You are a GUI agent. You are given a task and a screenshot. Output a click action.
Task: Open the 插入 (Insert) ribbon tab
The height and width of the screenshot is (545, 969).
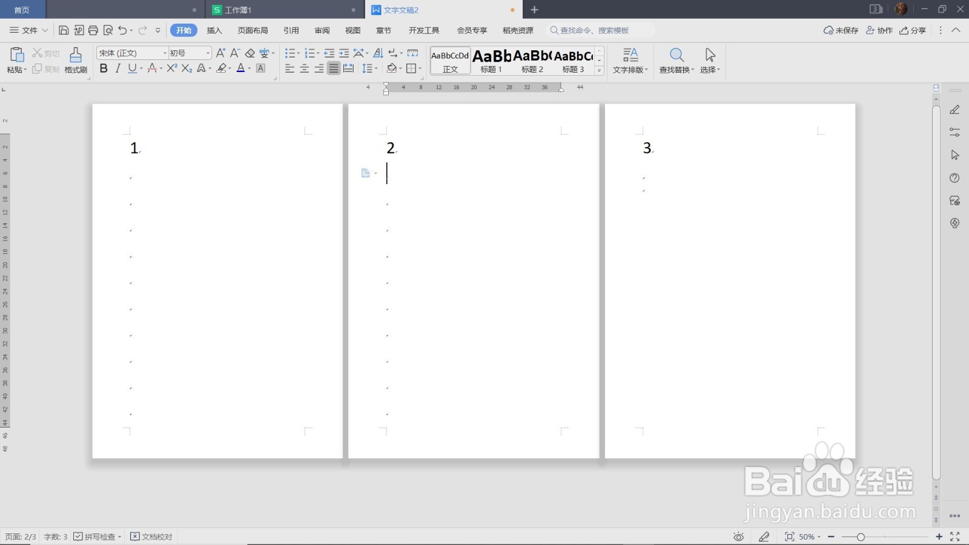(x=214, y=30)
